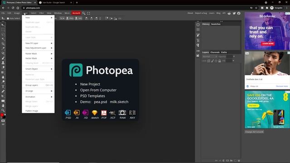The image size is (290, 163).
Task: Expand the New Adjustment Layer submenu
Action: [x=38, y=48]
